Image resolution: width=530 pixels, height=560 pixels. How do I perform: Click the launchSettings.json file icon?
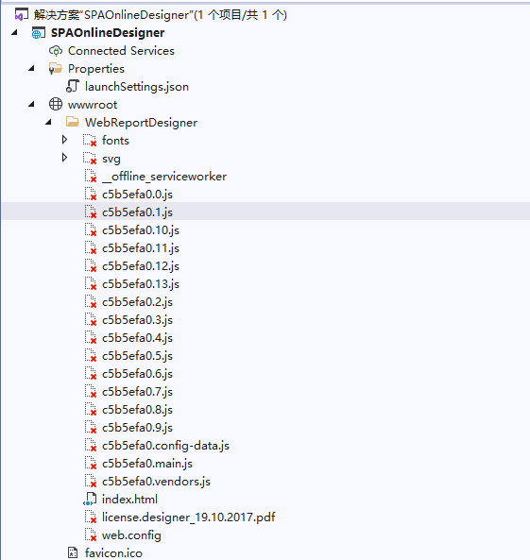(x=73, y=87)
